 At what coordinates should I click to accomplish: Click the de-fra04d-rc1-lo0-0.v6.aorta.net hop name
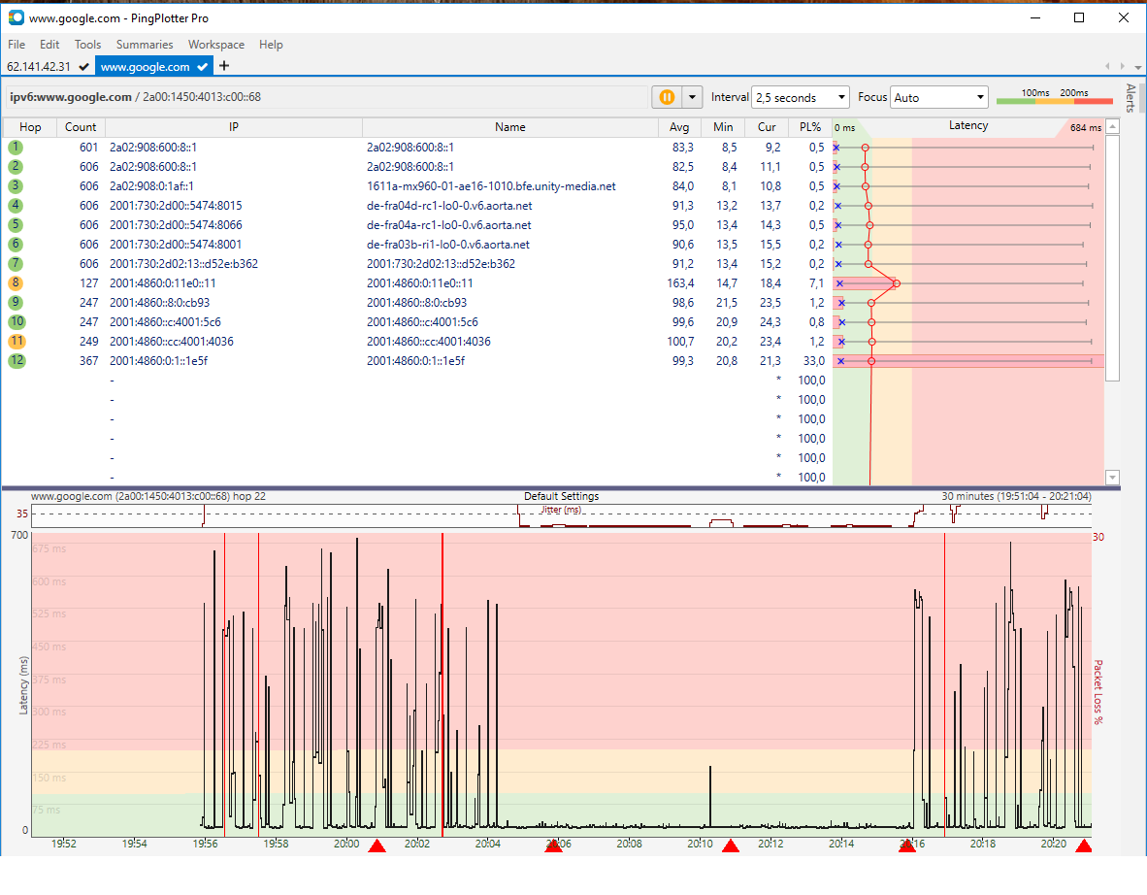[447, 206]
